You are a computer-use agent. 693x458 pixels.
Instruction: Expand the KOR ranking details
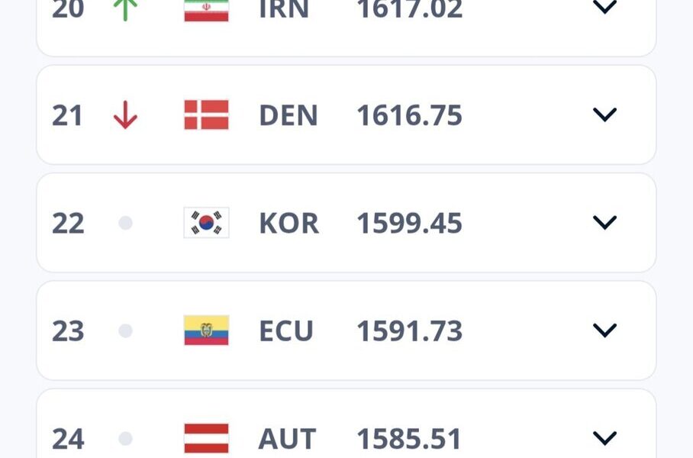(604, 223)
